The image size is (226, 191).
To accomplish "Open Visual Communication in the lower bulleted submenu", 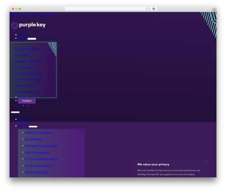I will point(39,165).
